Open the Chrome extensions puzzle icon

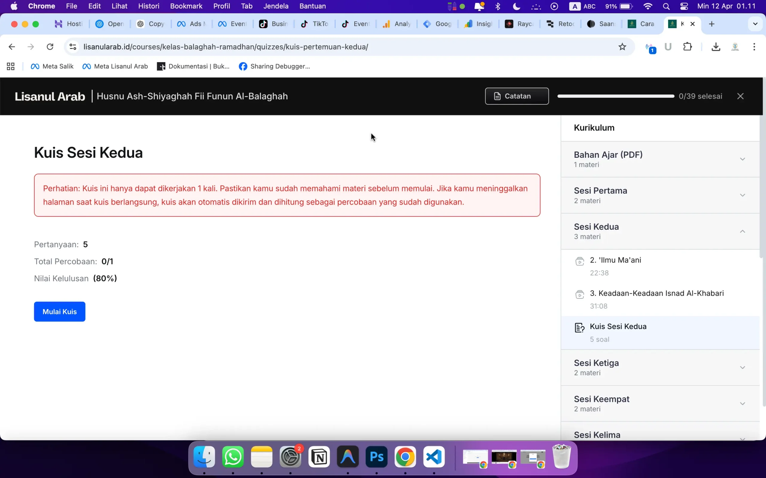687,47
